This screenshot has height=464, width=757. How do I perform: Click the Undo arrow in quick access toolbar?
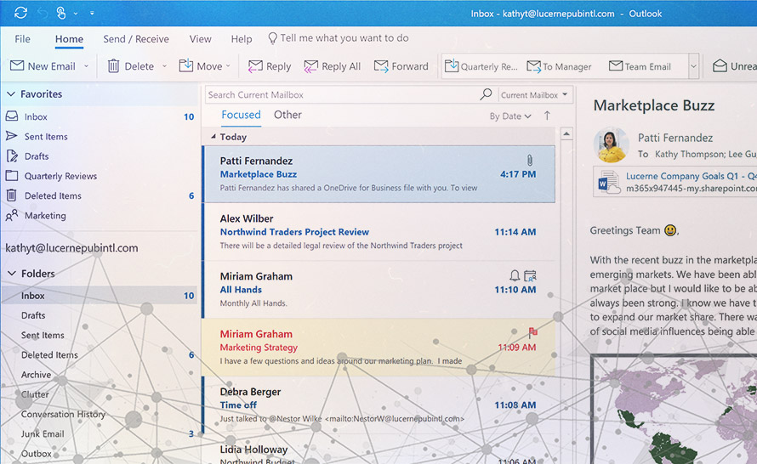click(x=43, y=13)
